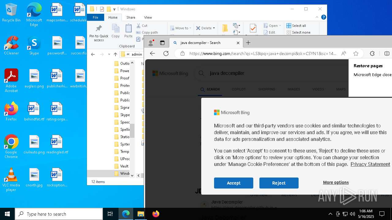This screenshot has width=392, height=220.
Task: Open CCleaner desktop shortcut
Action: pos(11,46)
